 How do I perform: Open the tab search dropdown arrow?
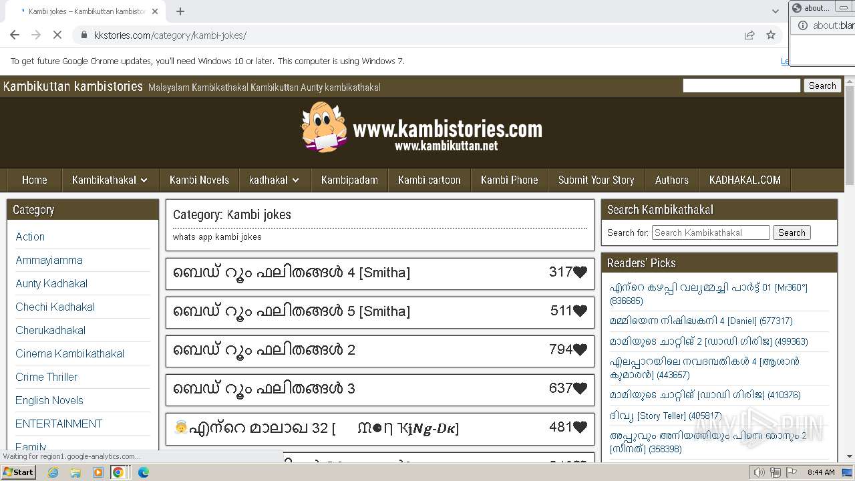click(775, 11)
